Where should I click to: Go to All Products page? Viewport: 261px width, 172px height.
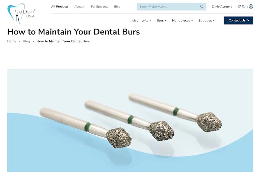click(60, 7)
